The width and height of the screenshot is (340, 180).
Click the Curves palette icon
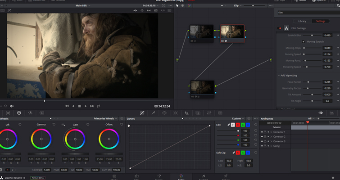pos(141,112)
